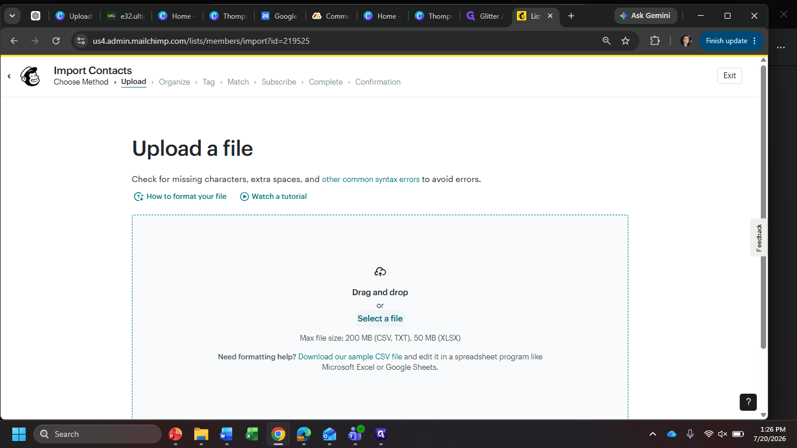
Task: Switch to the Commu tab
Action: pyautogui.click(x=331, y=16)
